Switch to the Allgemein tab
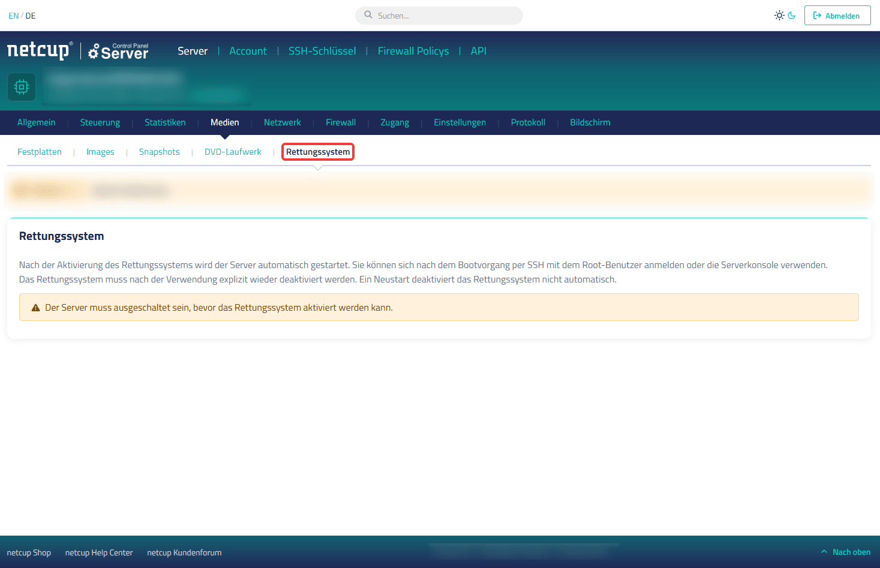This screenshot has width=880, height=568. pyautogui.click(x=37, y=122)
